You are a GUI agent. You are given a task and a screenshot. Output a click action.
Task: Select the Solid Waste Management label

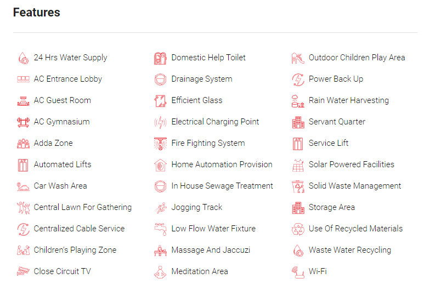355,186
